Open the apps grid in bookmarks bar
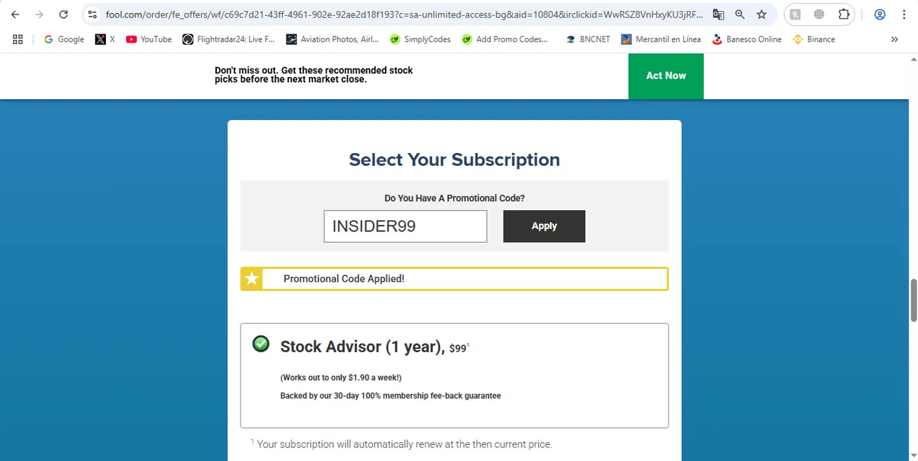 pyautogui.click(x=18, y=39)
